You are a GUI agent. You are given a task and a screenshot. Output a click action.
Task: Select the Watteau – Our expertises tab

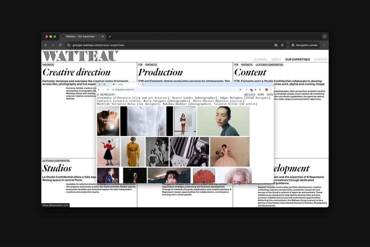pyautogui.click(x=82, y=36)
